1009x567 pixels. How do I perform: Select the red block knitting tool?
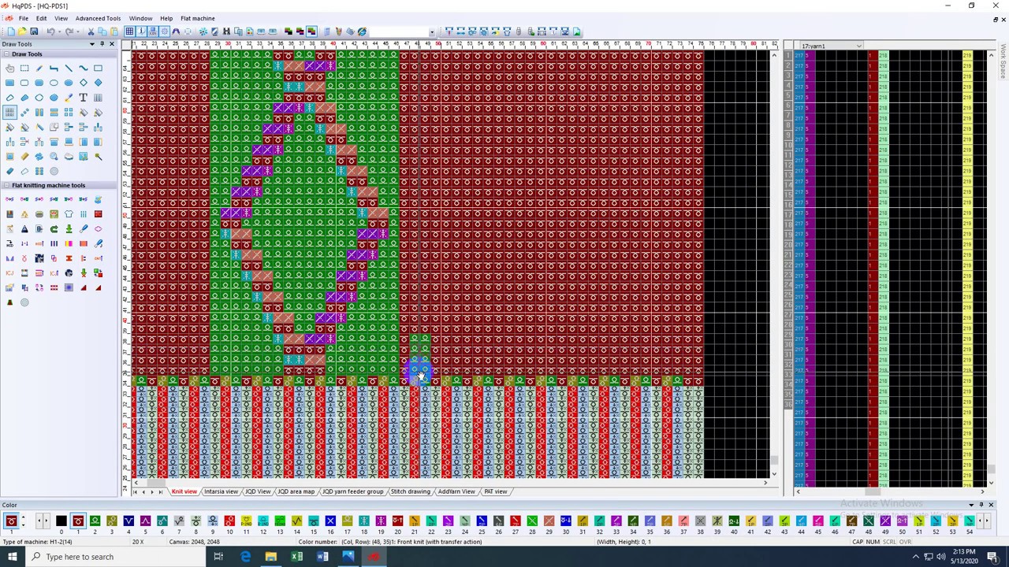pos(98,214)
